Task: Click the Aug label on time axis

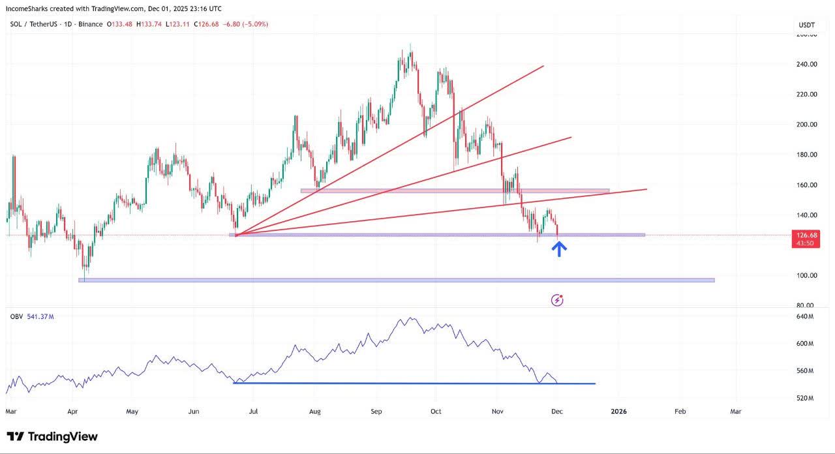Action: coord(315,412)
